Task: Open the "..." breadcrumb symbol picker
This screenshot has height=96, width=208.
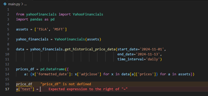Action: 26,4
